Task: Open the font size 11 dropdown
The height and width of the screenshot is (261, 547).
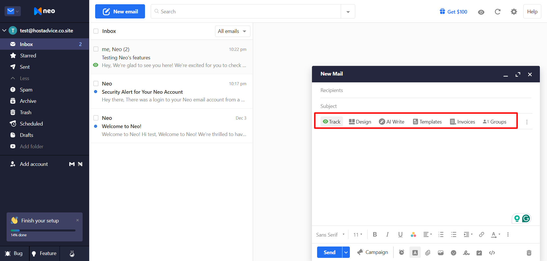Action: click(358, 235)
